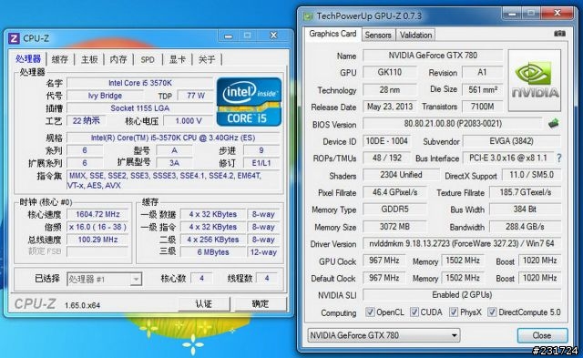Click the multiplier value x 16.0 ( 16 - 38 )
This screenshot has height=358, width=583.
tap(97, 227)
